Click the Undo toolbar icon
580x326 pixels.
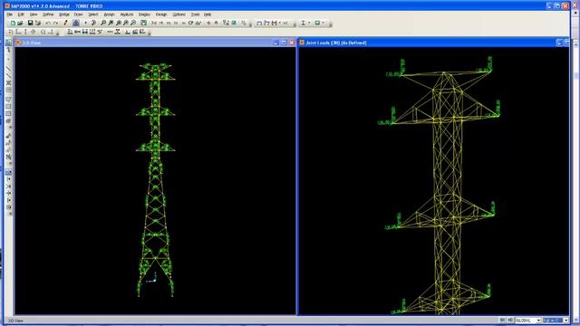[48, 23]
